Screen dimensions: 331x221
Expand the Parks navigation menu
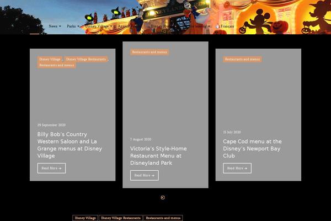73,26
